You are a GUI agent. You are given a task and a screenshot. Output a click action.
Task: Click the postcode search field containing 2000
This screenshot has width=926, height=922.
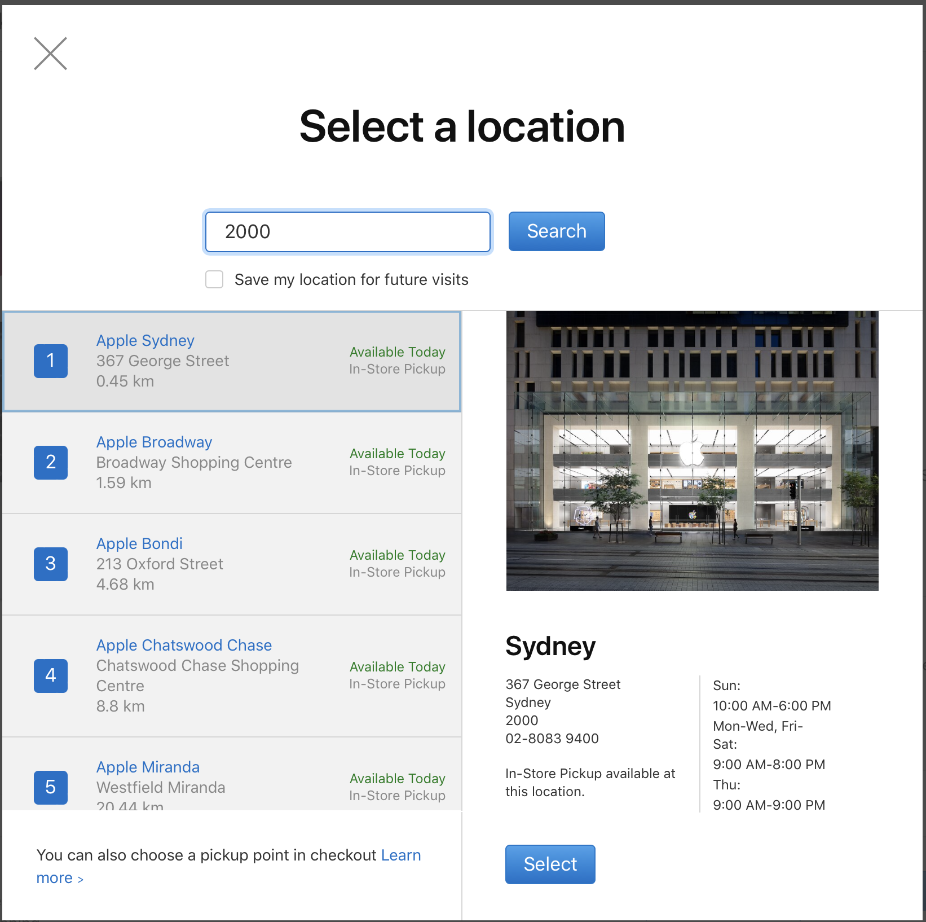[348, 232]
